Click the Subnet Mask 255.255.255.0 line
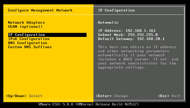 (128, 35)
